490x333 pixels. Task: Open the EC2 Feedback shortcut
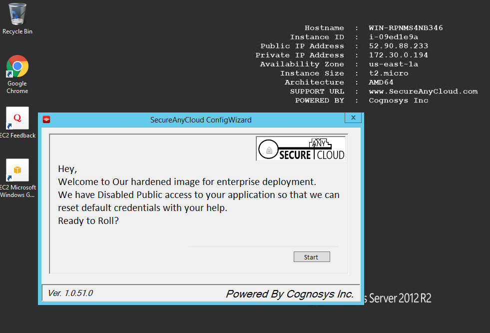[x=16, y=118]
